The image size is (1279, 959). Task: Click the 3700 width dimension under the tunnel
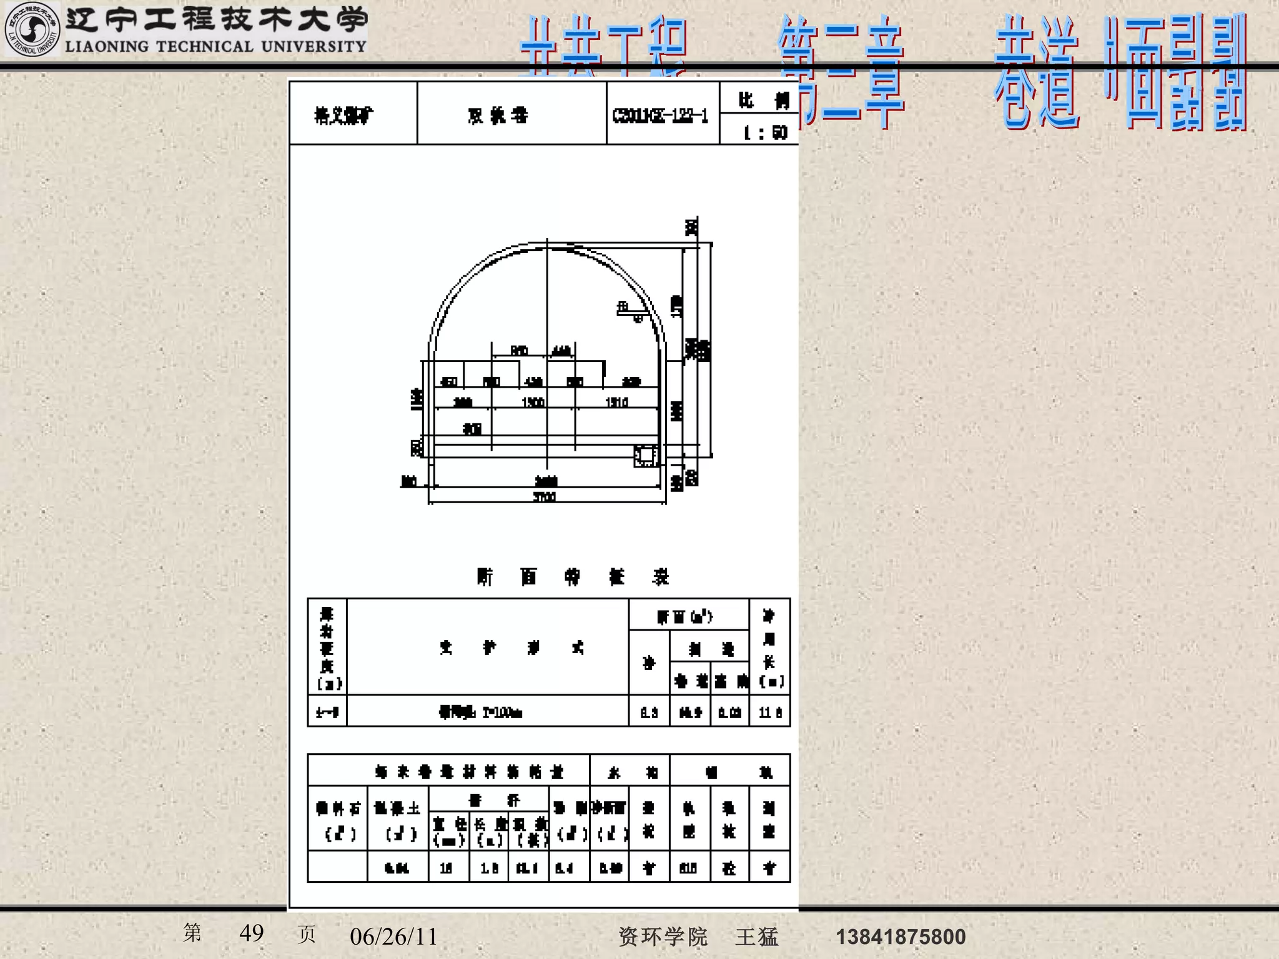[x=545, y=497]
